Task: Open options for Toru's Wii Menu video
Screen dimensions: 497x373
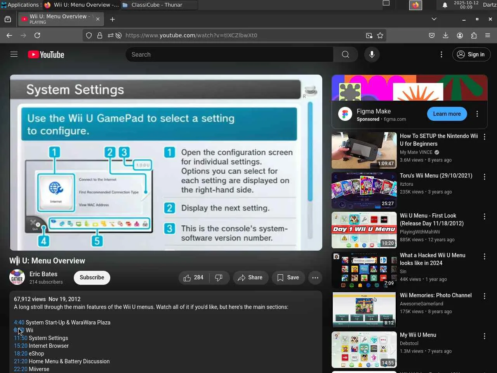Action: [x=485, y=177]
